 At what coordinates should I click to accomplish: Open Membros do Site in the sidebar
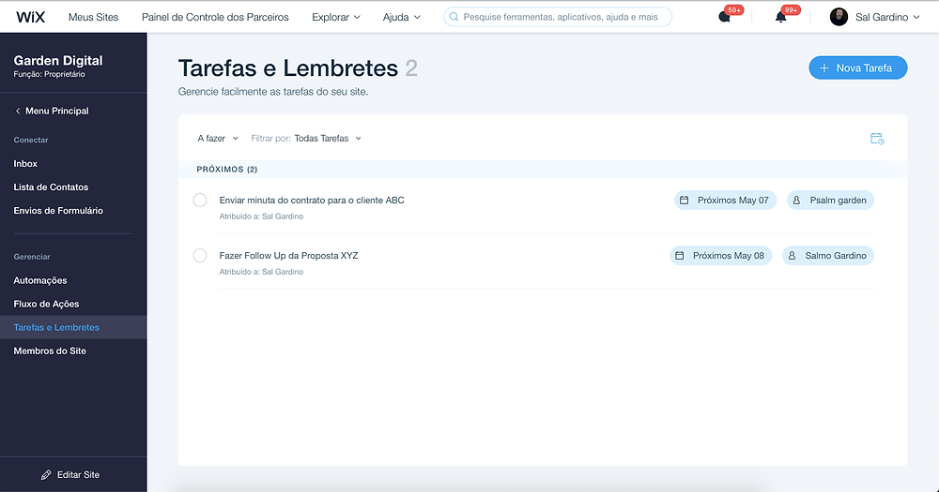(x=50, y=350)
